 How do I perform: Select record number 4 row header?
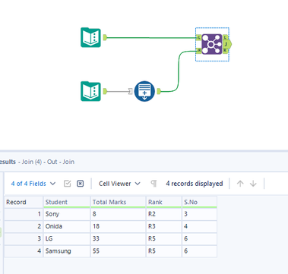point(24,251)
